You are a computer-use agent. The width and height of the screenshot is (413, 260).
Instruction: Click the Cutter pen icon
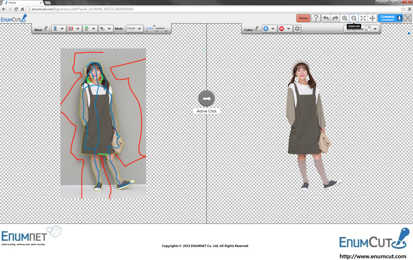(x=256, y=28)
